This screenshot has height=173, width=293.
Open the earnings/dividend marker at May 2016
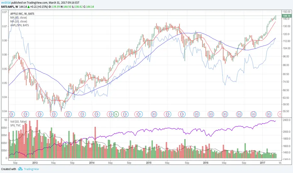225,114
